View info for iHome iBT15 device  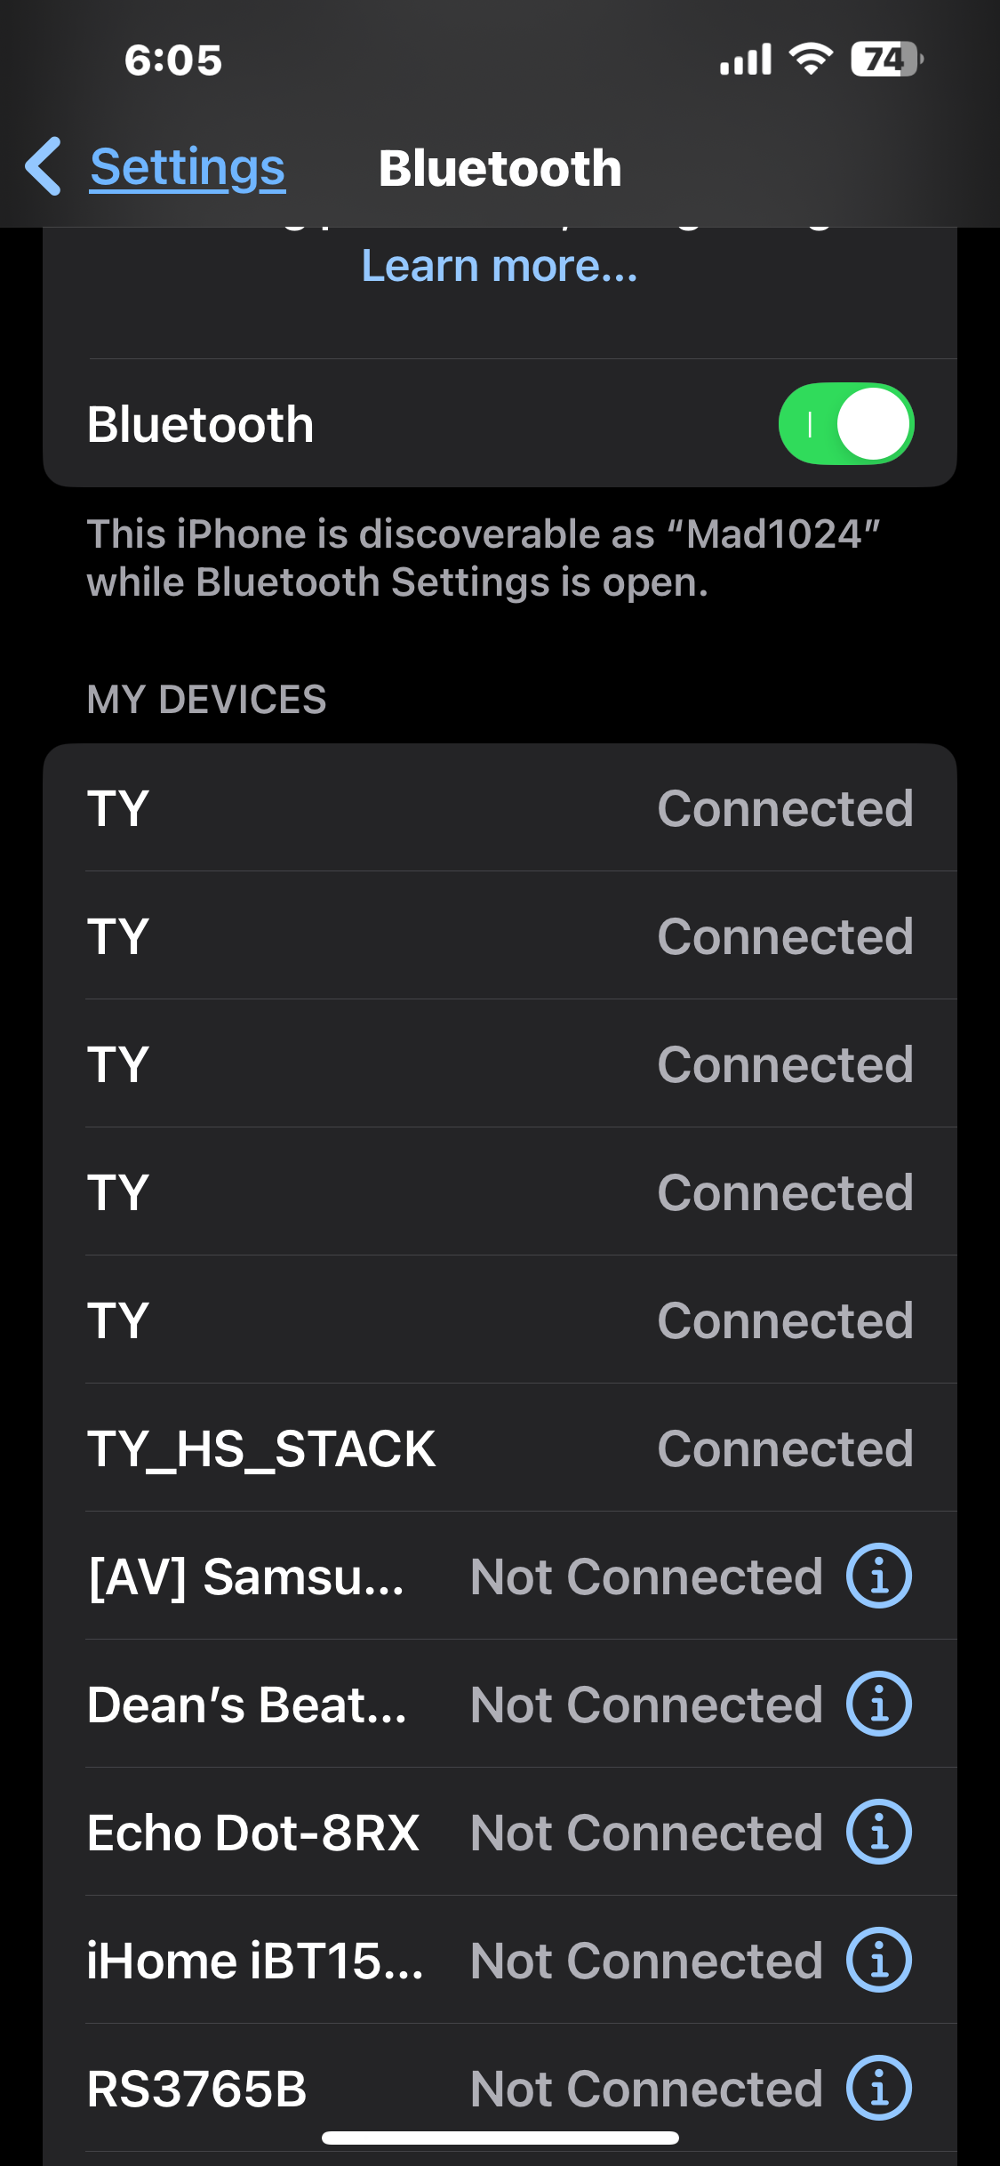(878, 1960)
